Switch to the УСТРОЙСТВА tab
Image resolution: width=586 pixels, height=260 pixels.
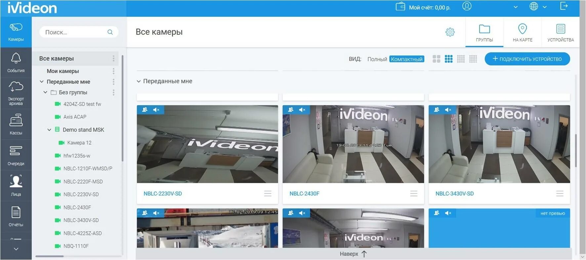pyautogui.click(x=561, y=32)
